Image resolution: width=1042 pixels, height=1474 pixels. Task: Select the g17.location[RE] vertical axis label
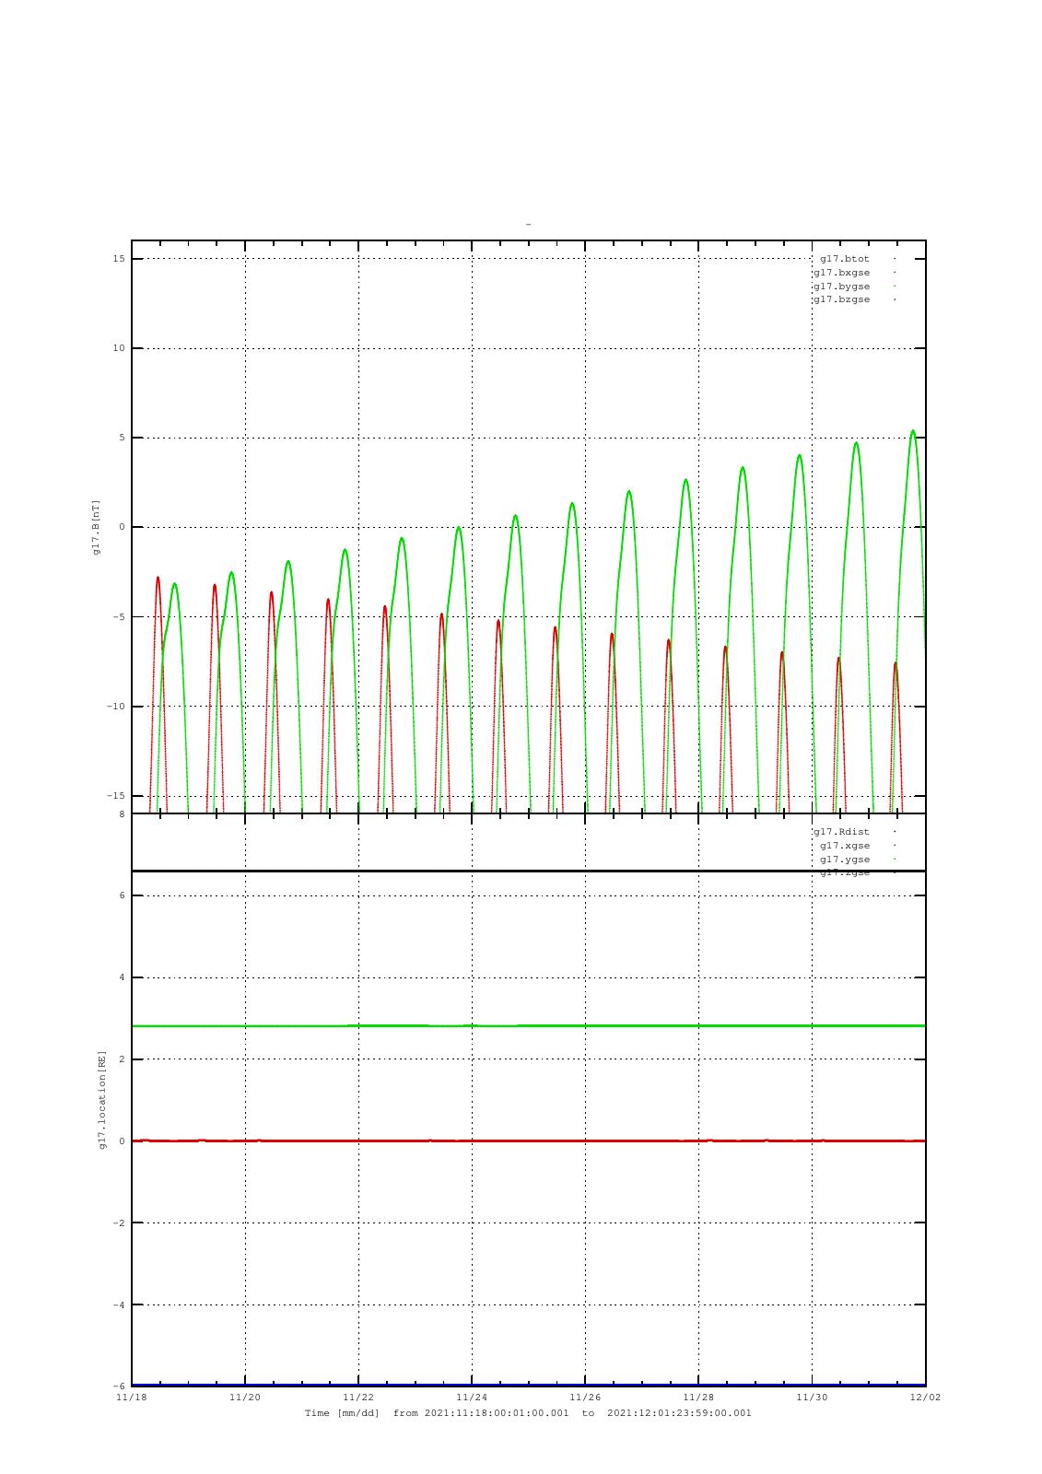coord(103,1099)
